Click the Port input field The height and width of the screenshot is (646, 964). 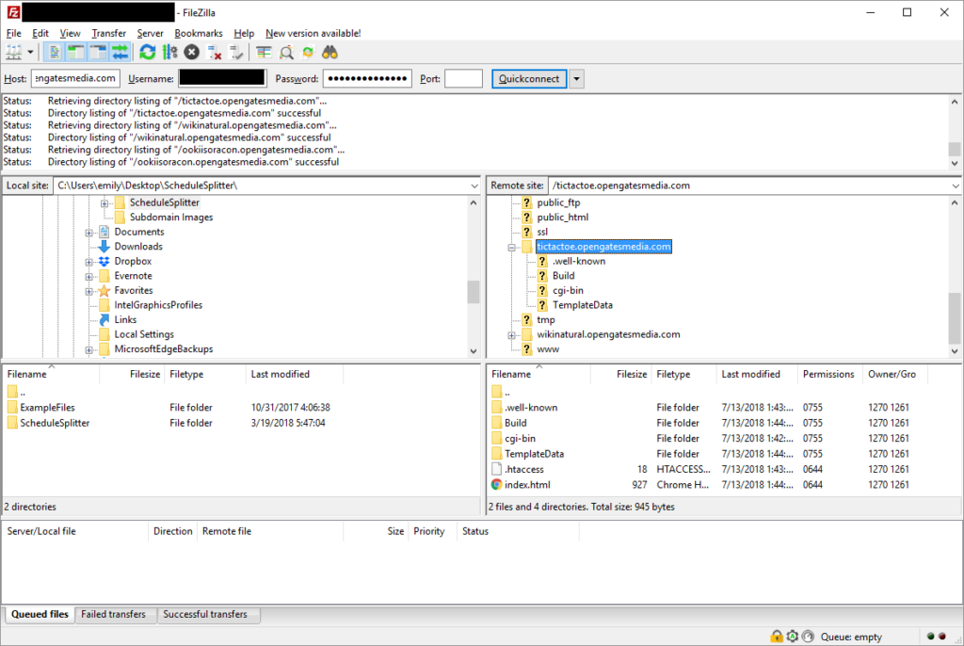pyautogui.click(x=463, y=79)
